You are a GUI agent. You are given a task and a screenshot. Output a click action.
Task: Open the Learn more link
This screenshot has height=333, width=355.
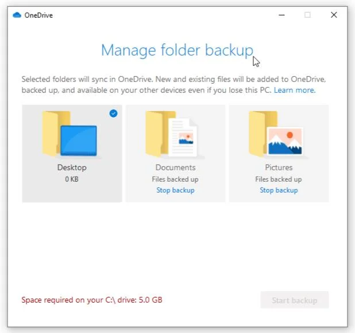click(x=295, y=91)
